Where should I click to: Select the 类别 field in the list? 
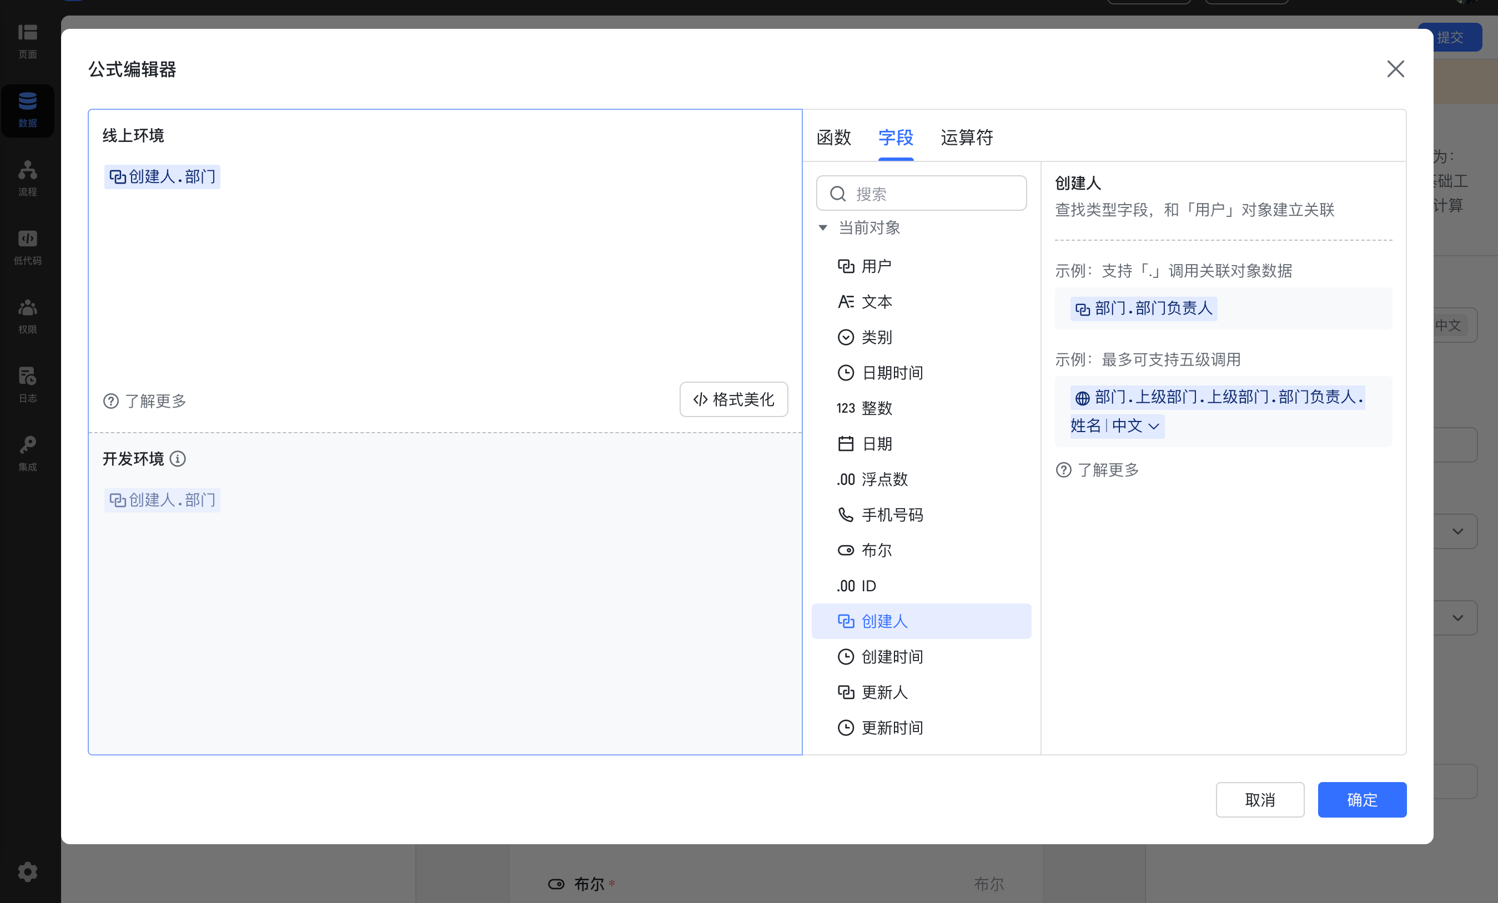(921, 337)
